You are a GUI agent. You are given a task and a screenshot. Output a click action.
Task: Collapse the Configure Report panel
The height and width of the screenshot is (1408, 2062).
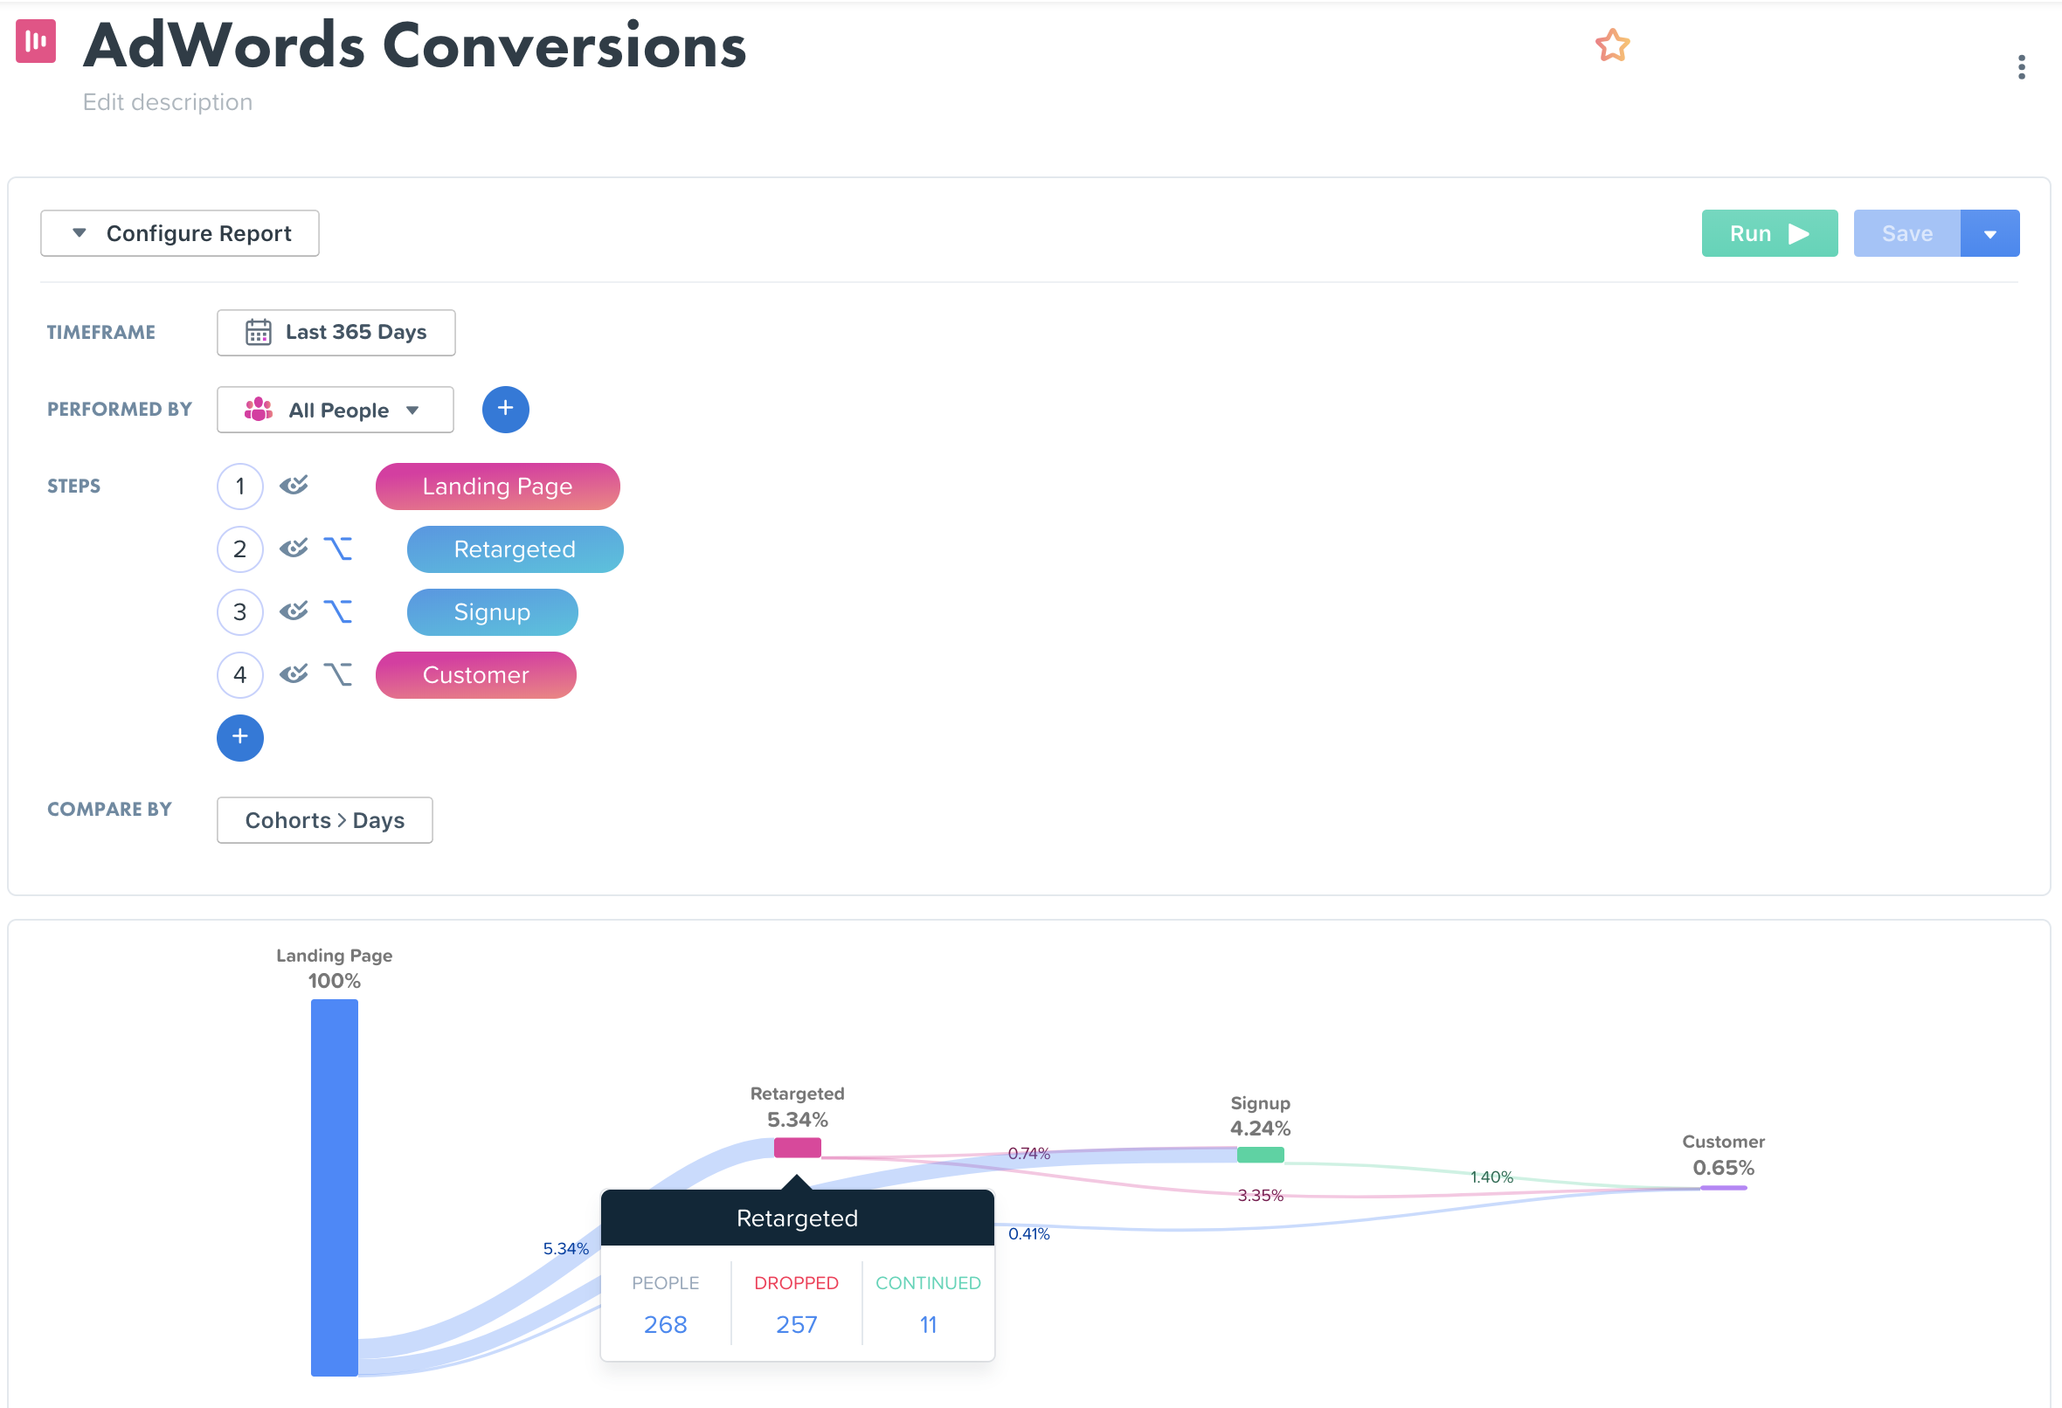tap(180, 233)
